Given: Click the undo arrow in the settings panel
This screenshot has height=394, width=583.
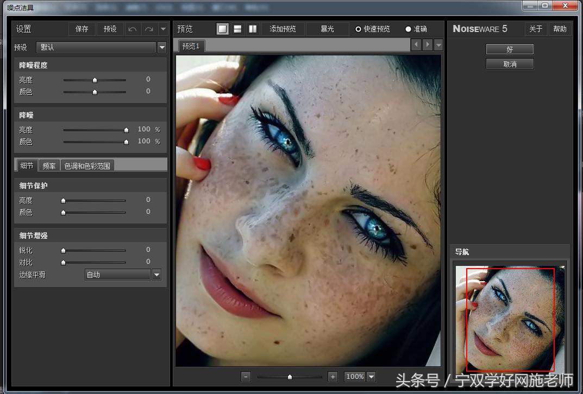Looking at the screenshot, I should pos(132,29).
